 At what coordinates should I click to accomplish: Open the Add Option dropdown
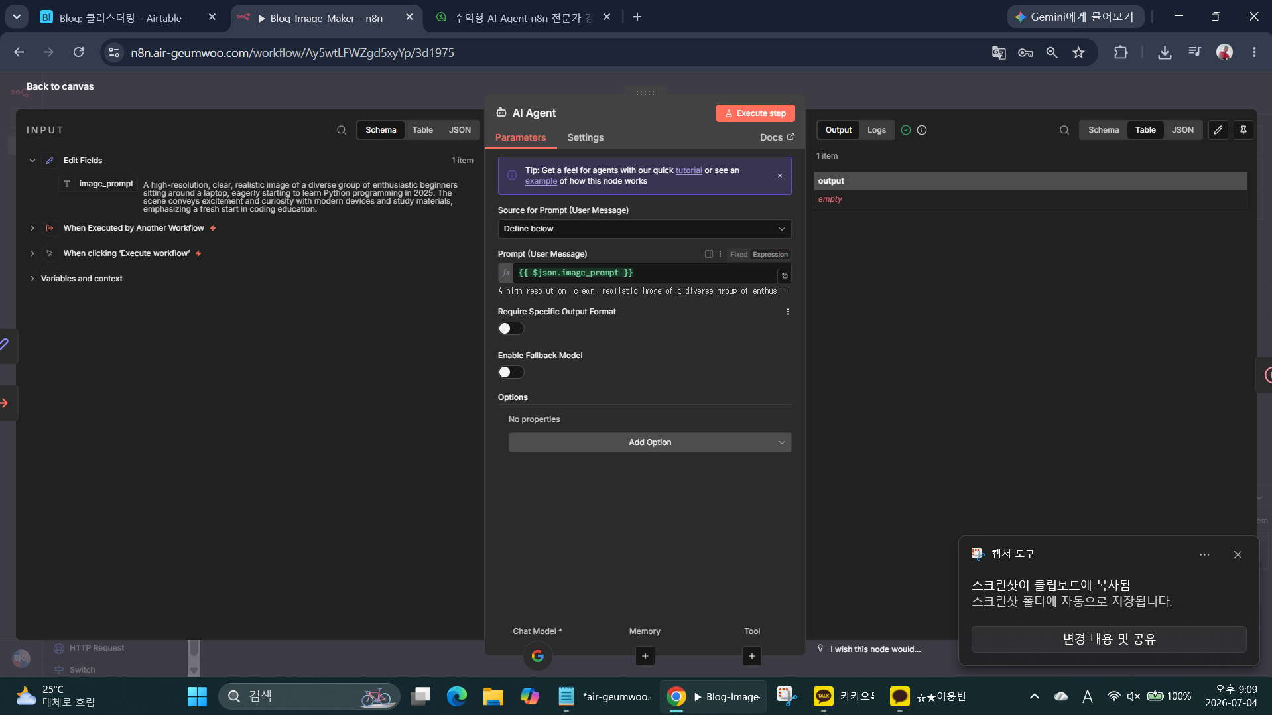coord(649,442)
